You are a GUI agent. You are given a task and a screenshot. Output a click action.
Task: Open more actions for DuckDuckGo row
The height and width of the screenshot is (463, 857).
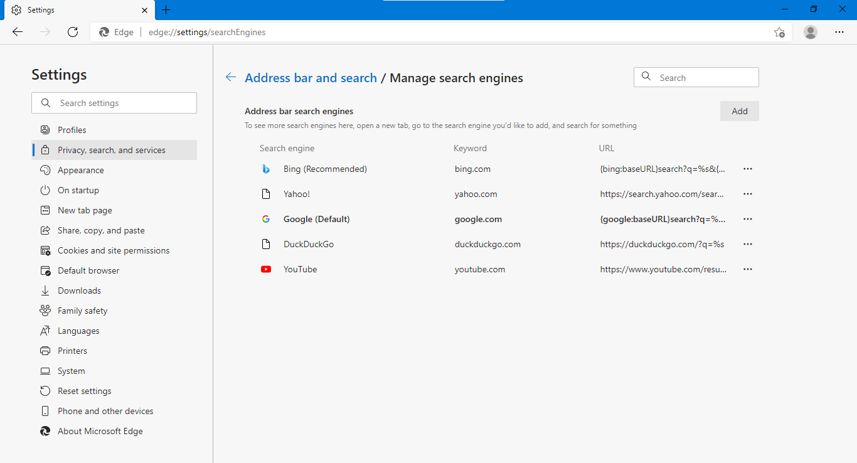(747, 244)
